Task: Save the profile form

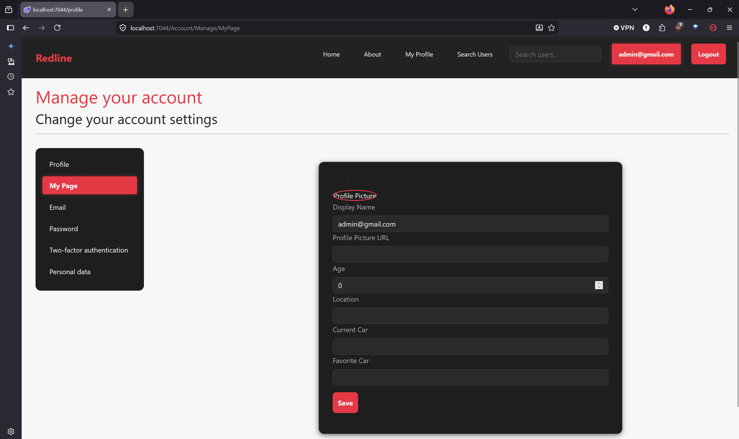Action: point(345,403)
